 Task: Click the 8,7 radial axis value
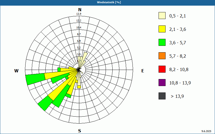tap(79, 34)
